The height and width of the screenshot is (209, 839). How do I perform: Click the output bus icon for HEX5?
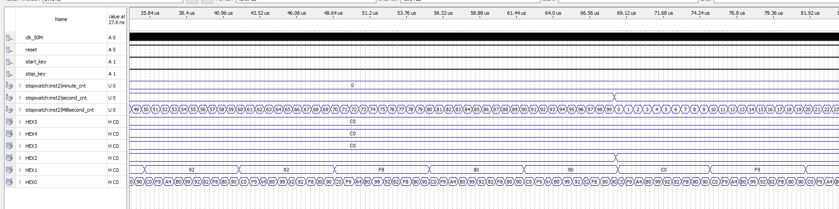tap(9, 121)
